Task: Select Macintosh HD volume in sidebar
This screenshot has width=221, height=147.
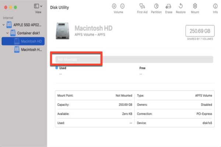Action: 31,41
